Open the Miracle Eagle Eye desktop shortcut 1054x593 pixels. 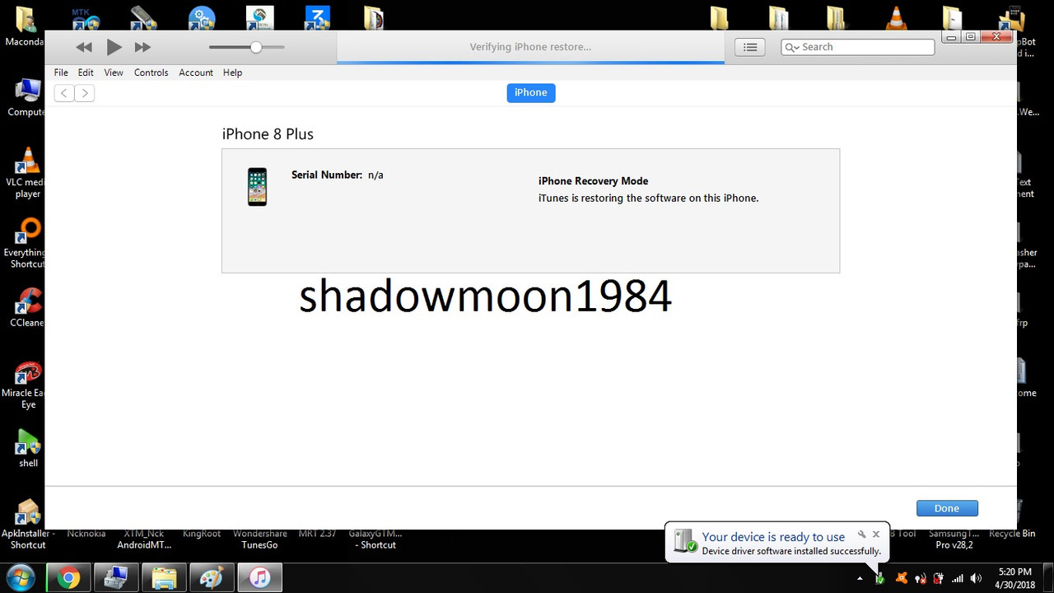click(28, 385)
